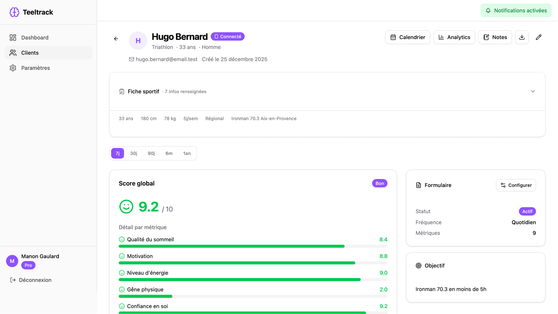The image size is (558, 314).
Task: Click Déconnexion to log out
Action: point(35,280)
